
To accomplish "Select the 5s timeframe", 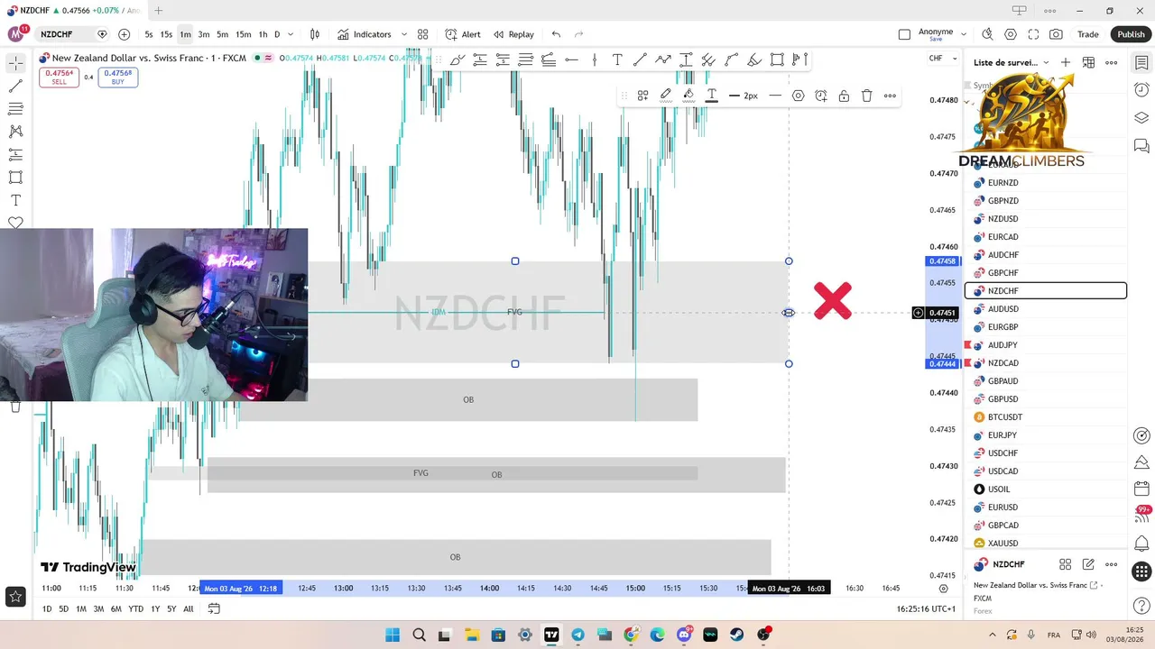I will point(149,34).
